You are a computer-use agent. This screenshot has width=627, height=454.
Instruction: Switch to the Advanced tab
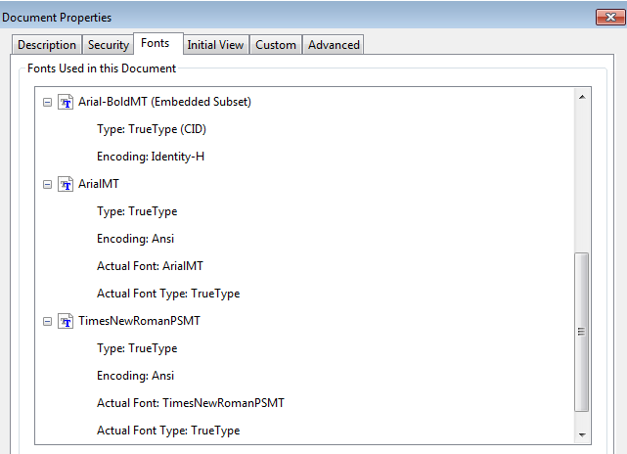tap(334, 45)
